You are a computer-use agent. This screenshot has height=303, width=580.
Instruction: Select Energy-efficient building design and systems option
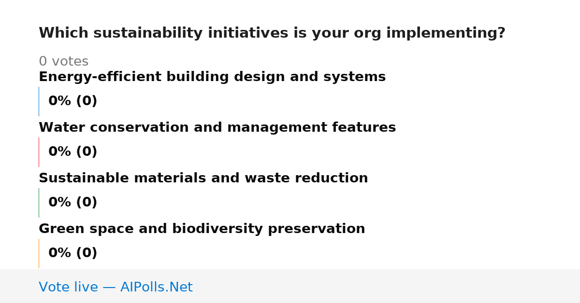point(212,77)
